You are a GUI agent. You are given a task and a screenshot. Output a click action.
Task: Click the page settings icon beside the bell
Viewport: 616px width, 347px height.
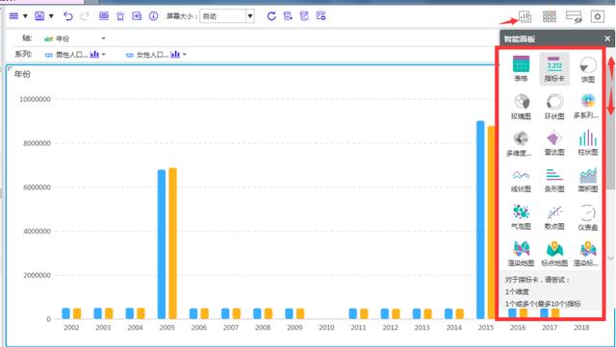(x=137, y=16)
